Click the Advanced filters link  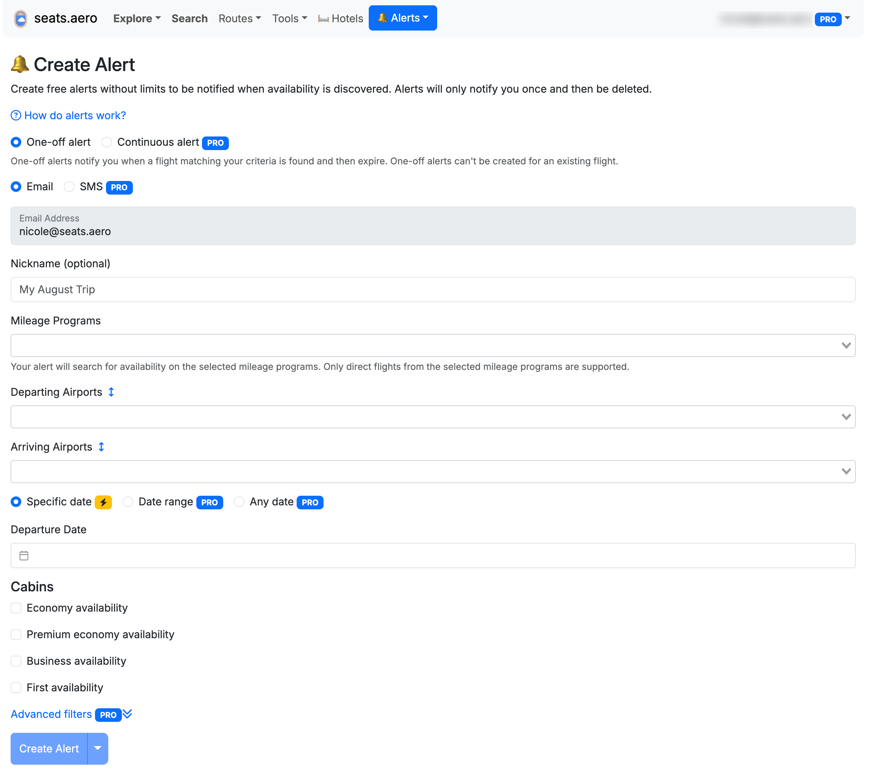tap(51, 714)
